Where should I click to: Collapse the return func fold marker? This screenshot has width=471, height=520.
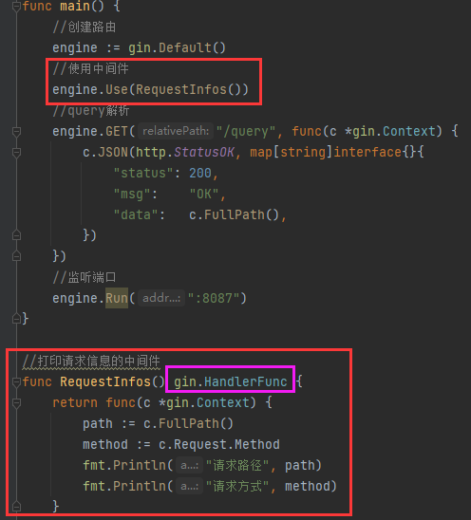pos(16,403)
